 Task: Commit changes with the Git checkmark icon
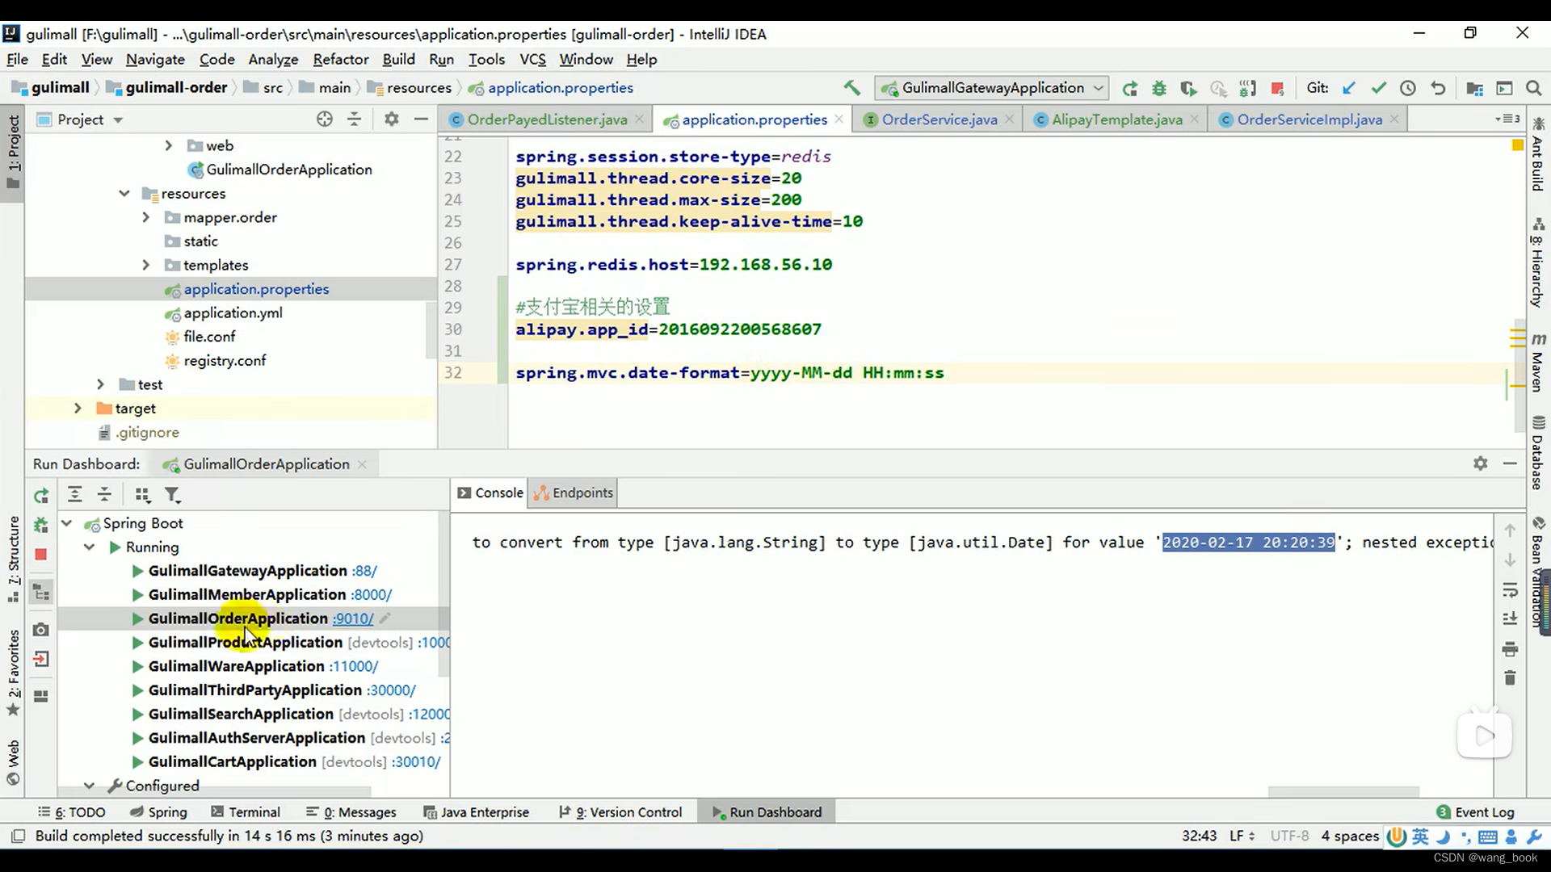coord(1378,88)
